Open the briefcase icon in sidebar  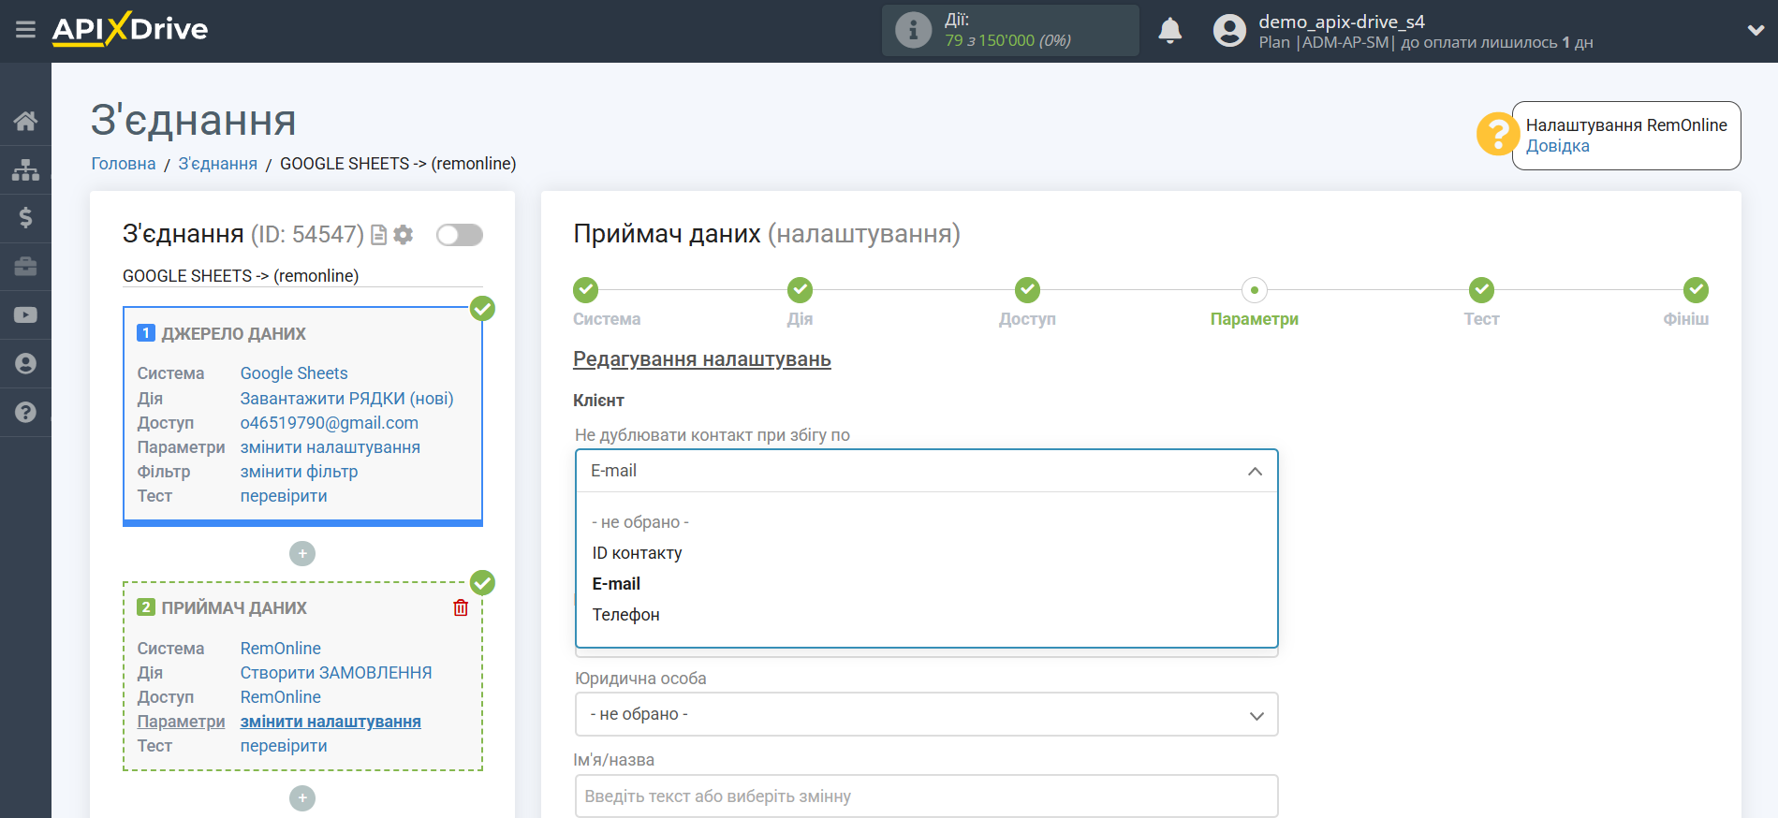click(25, 267)
